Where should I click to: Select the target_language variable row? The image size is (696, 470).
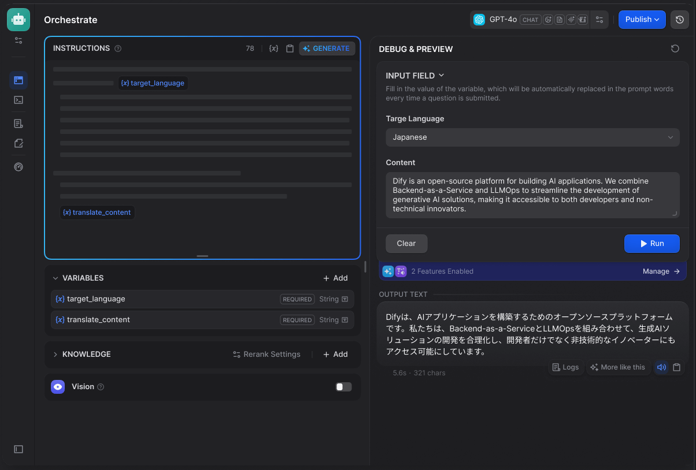pos(202,299)
